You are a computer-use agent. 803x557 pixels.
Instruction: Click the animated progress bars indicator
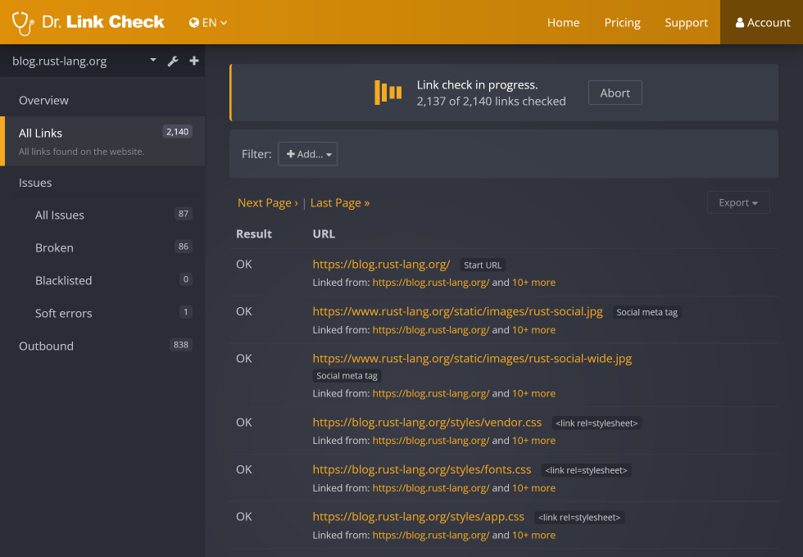point(388,93)
